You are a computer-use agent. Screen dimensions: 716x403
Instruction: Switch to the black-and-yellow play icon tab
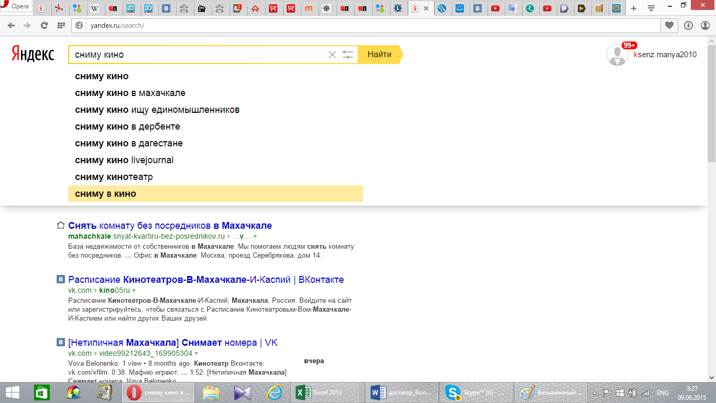click(x=581, y=8)
